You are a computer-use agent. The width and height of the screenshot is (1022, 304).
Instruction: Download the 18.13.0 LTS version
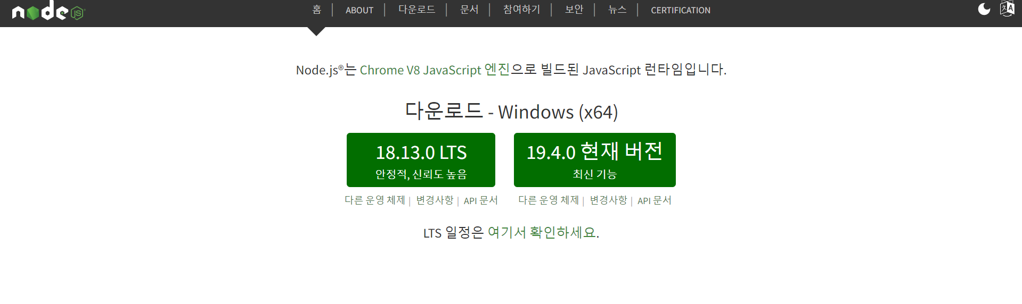421,160
